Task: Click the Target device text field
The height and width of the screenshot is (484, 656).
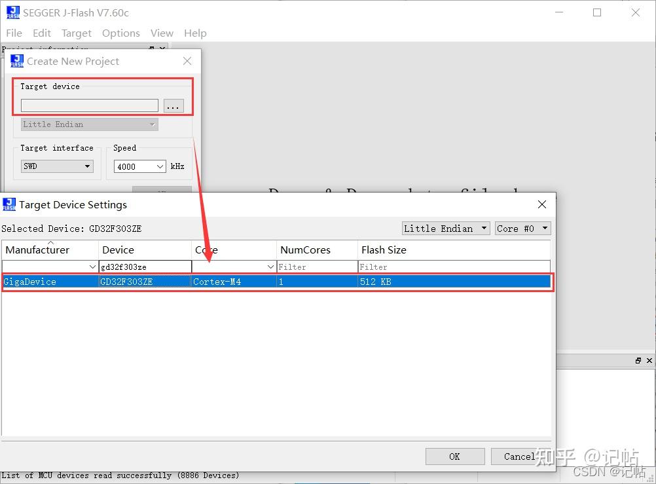Action: point(90,105)
